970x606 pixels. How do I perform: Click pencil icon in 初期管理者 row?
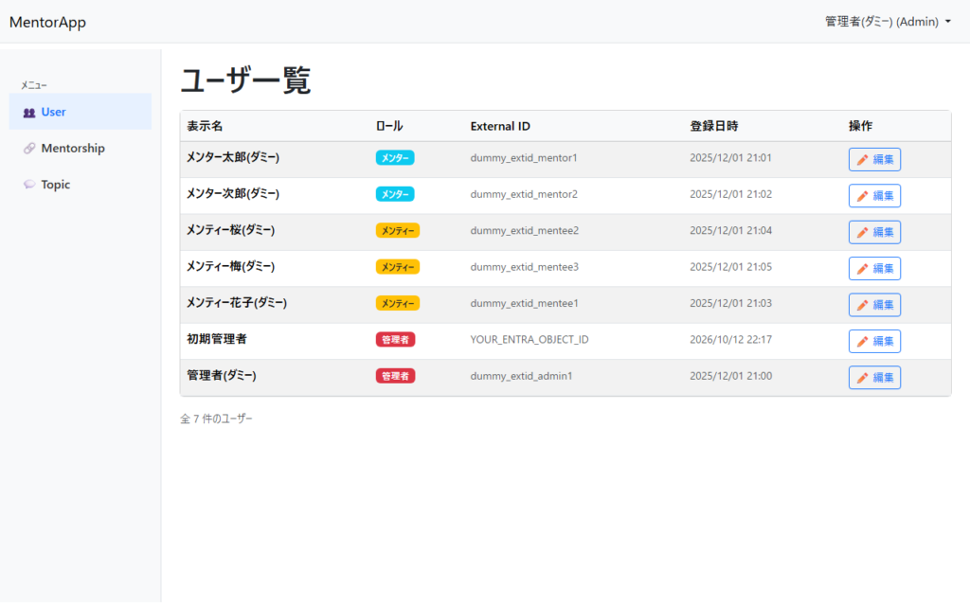(862, 341)
